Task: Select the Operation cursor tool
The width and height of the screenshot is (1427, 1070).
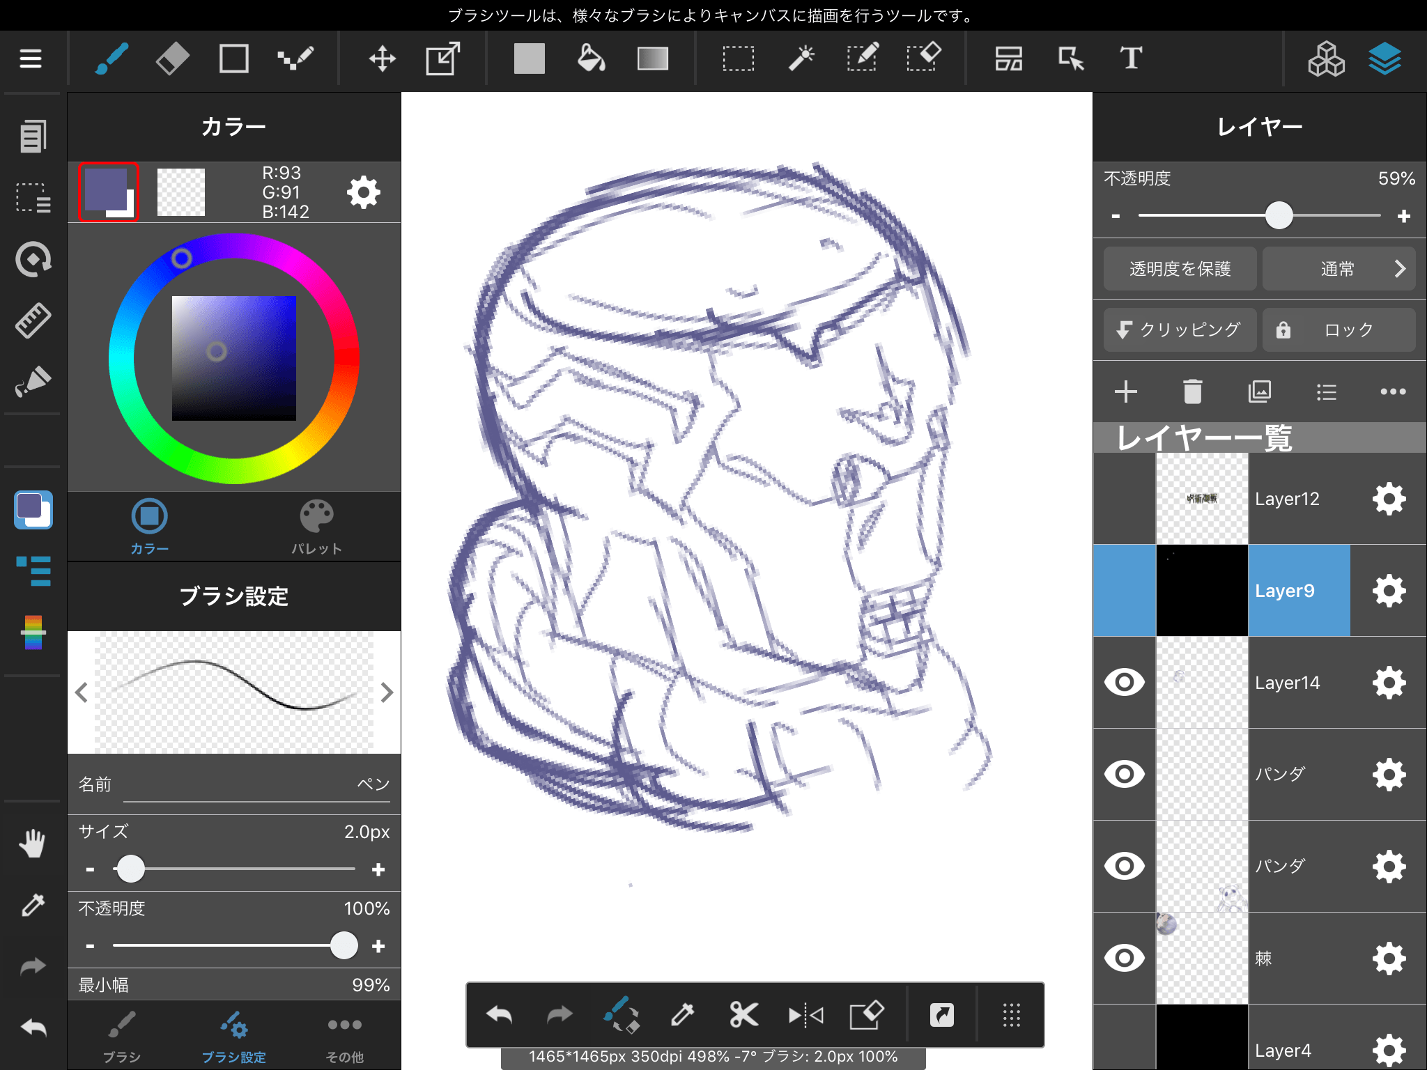Action: click(1071, 59)
